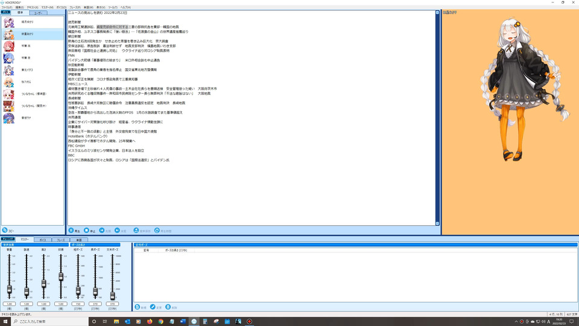Open the notification center icon
Screen dimensions: 579x326
(x=572, y=321)
